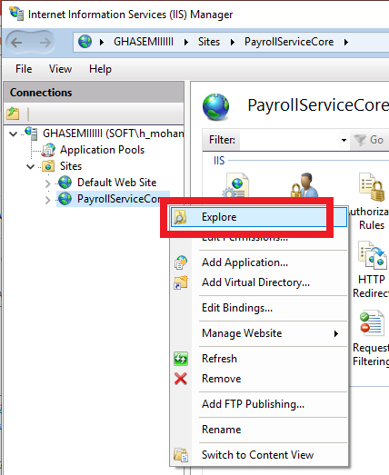The image size is (389, 475).
Task: Select the Sites tree item label
Action: coord(71,166)
